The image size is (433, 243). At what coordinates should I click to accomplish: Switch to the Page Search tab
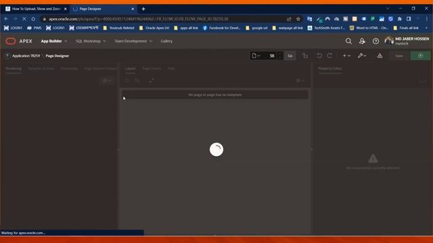click(x=152, y=68)
